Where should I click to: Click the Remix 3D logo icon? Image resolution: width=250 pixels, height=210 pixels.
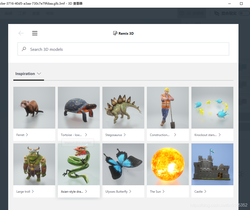click(115, 33)
